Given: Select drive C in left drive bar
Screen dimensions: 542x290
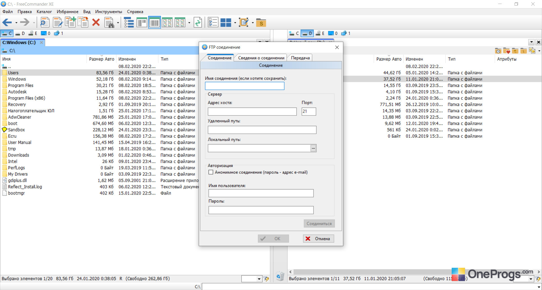Looking at the screenshot, I should click(x=7, y=33).
